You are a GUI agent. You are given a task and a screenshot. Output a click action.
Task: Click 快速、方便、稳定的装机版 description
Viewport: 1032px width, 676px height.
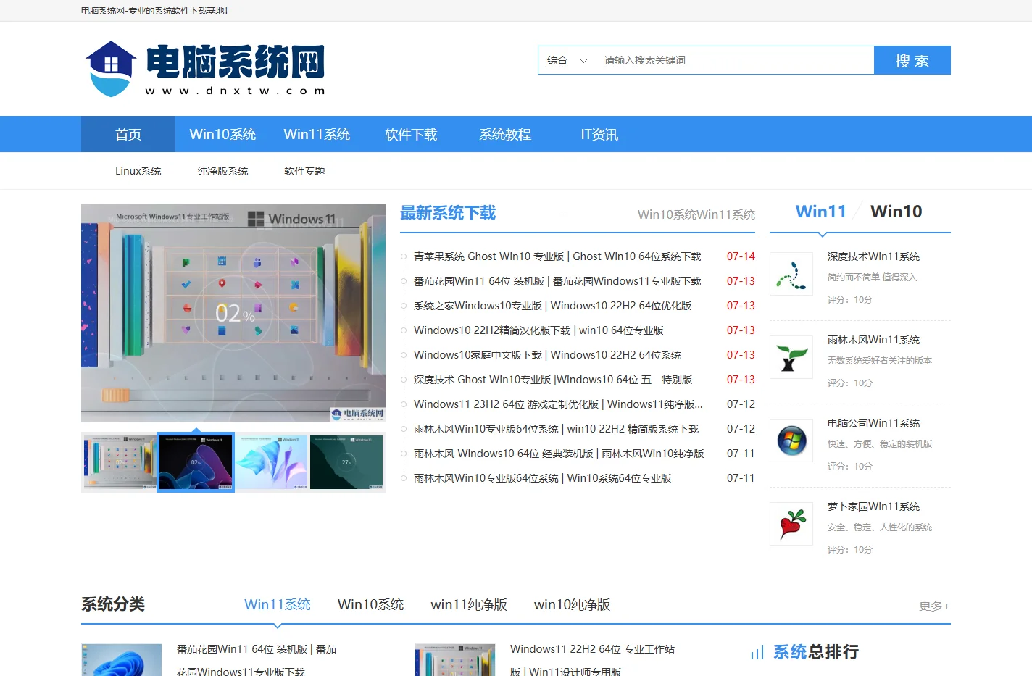click(880, 444)
